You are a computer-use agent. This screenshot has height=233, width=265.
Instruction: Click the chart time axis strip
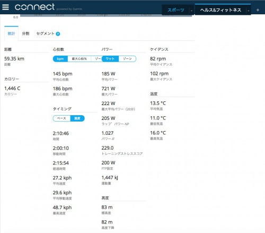[106, 15]
